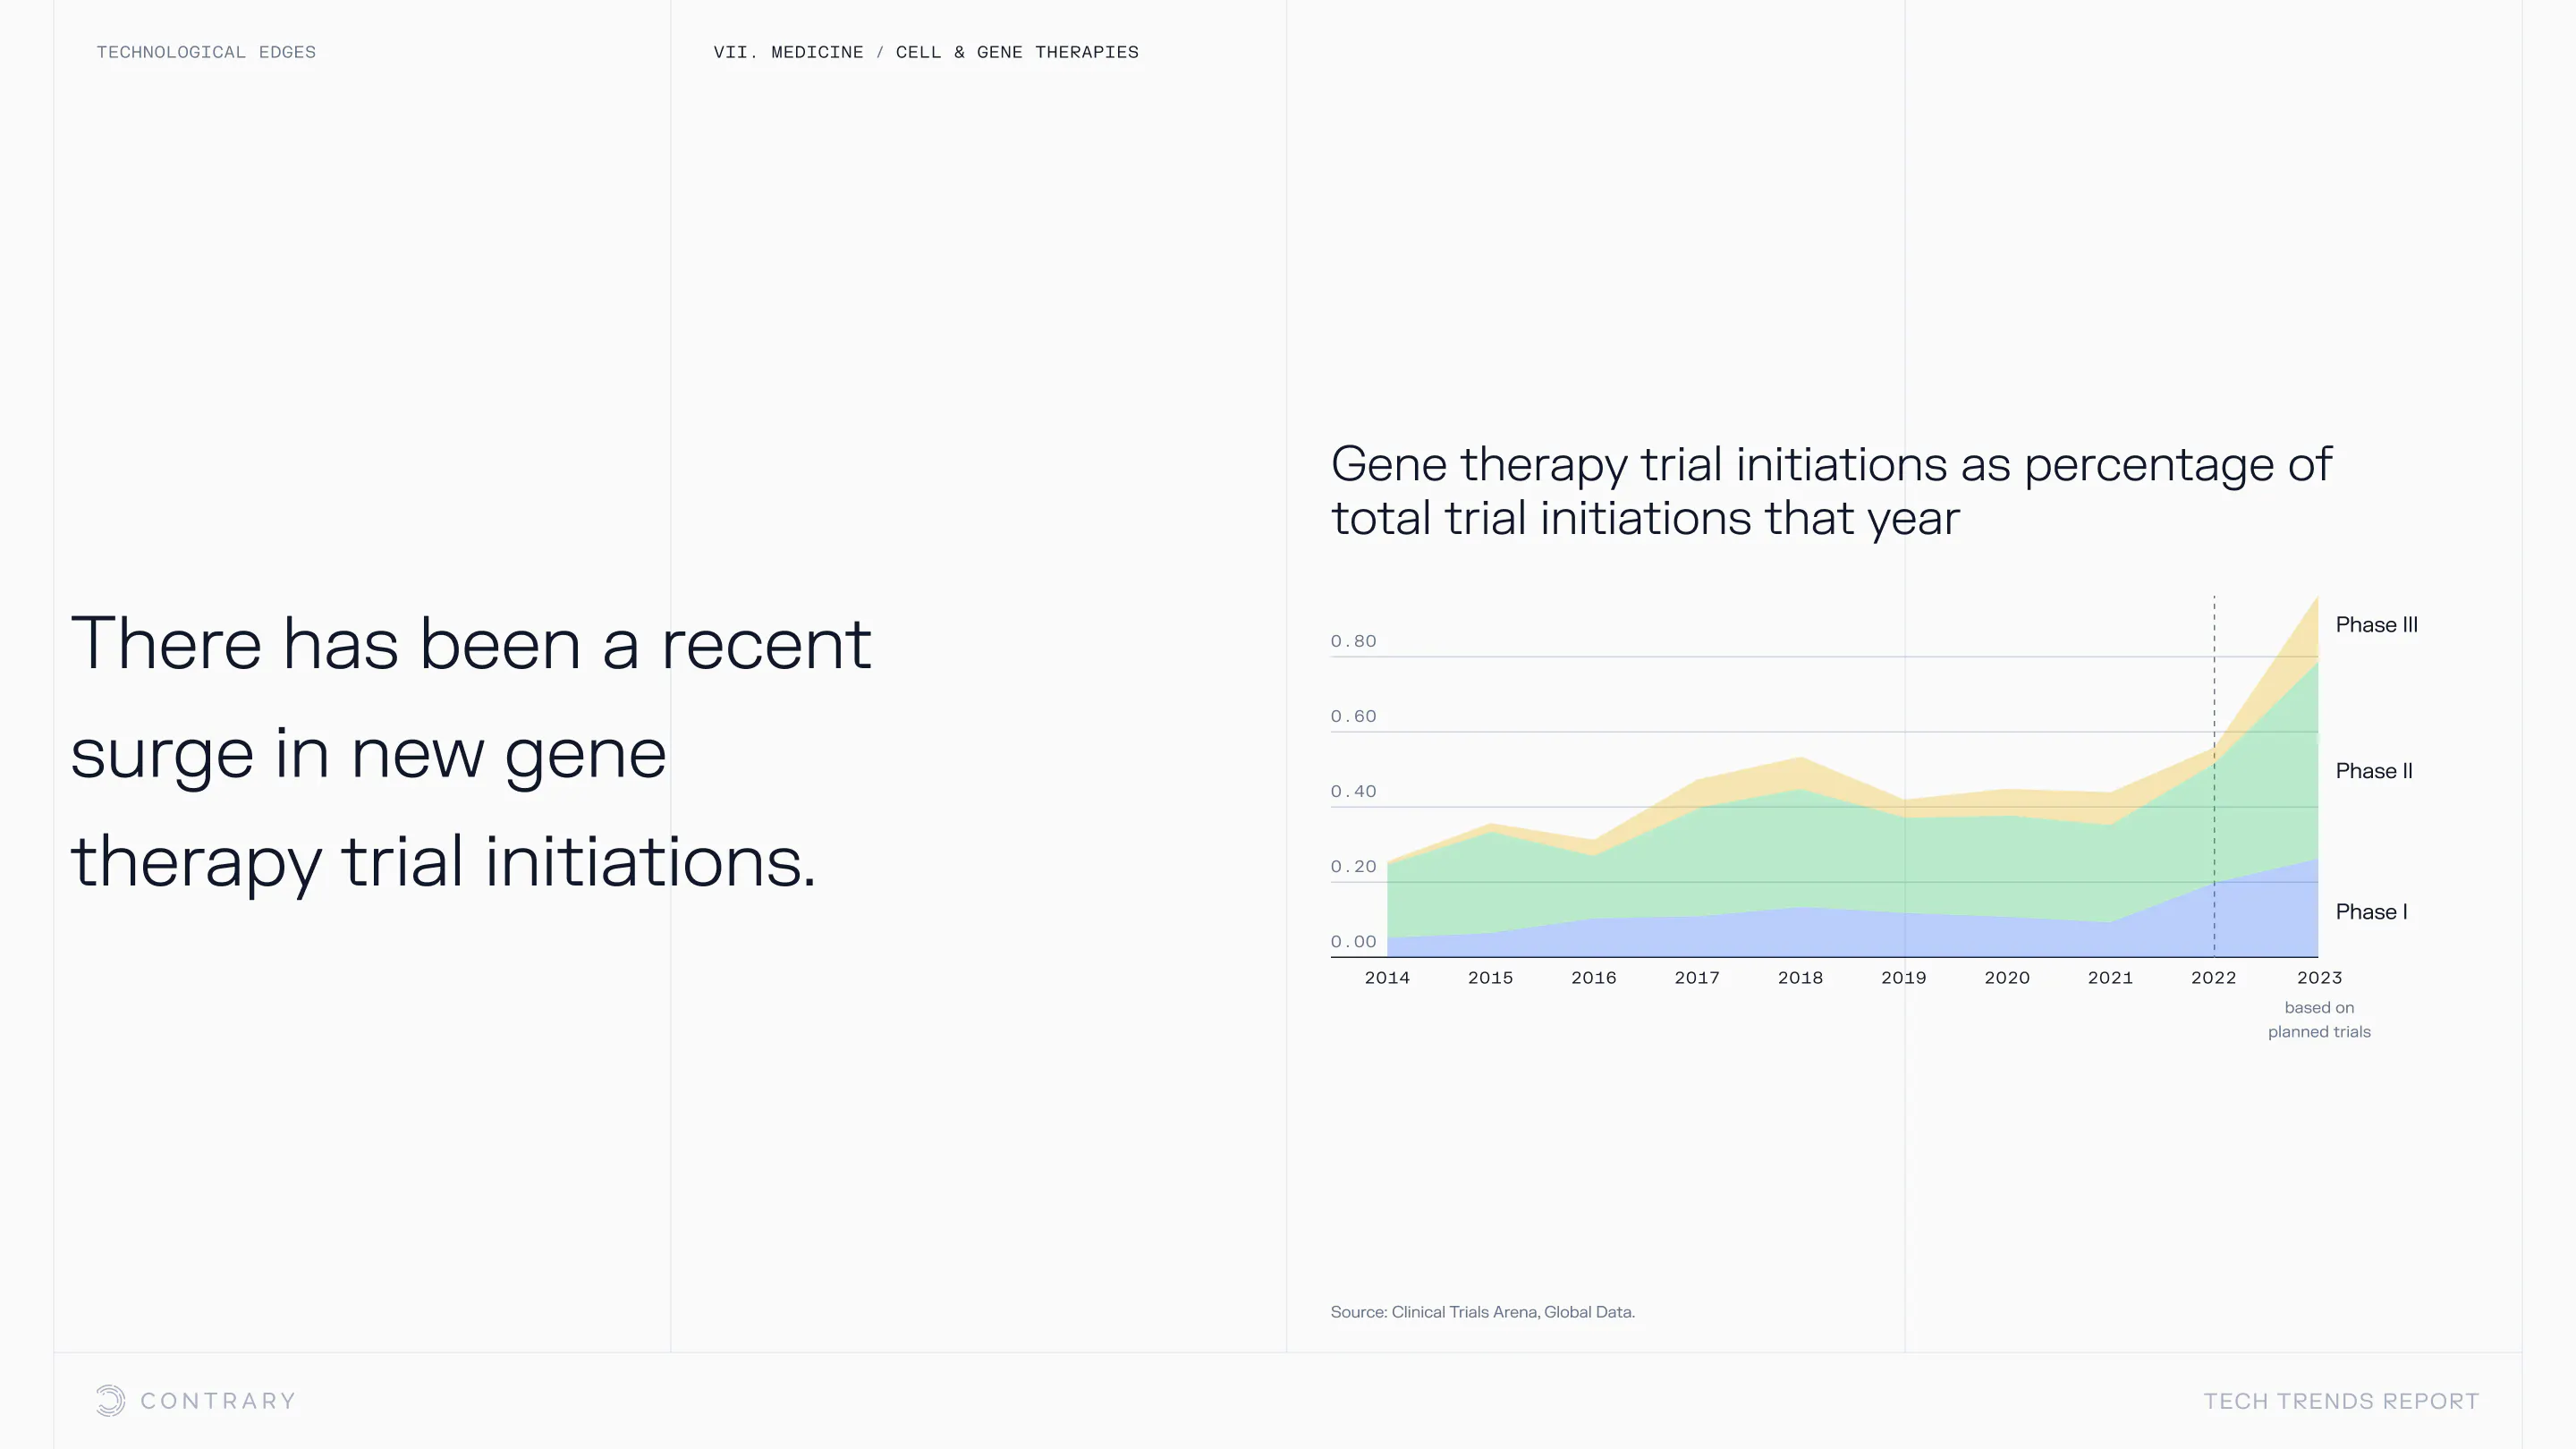Click the VII. MEDICINE breadcrumb text
This screenshot has height=1449, width=2576.
788,52
